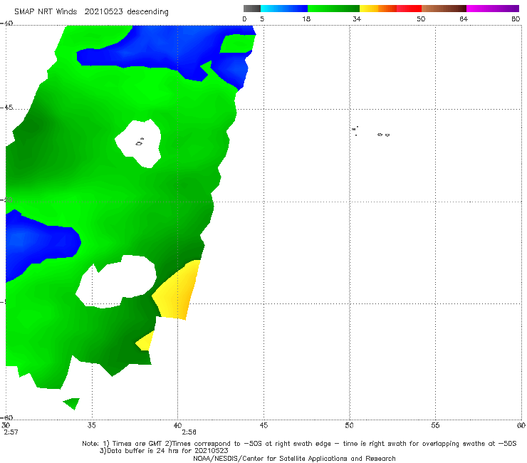The width and height of the screenshot is (527, 463).
Task: Click the swath time "2:56"
Action: (x=189, y=432)
